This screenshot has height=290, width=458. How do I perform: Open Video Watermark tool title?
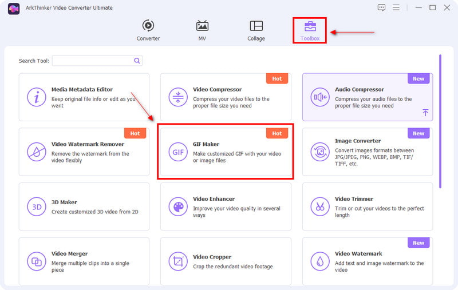tap(358, 254)
